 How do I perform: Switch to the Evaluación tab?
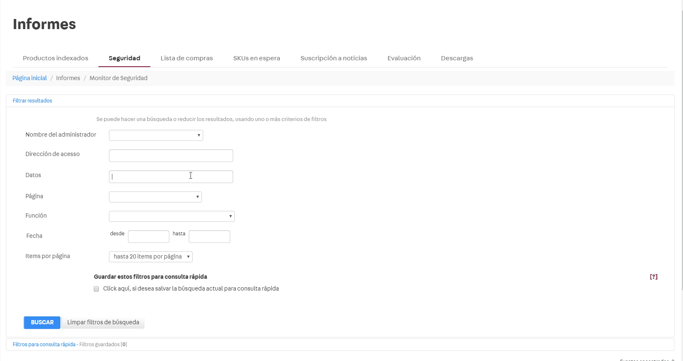404,58
